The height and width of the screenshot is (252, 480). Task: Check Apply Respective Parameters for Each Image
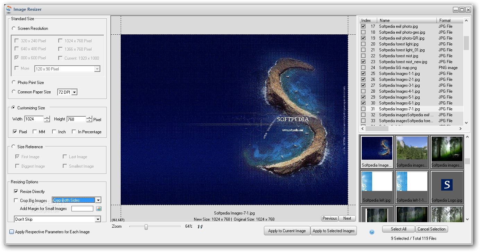(x=11, y=232)
